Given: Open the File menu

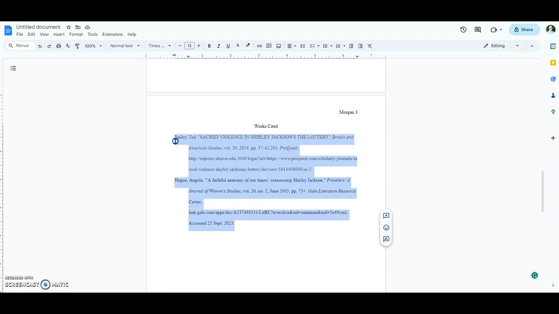Looking at the screenshot, I should click(x=20, y=34).
